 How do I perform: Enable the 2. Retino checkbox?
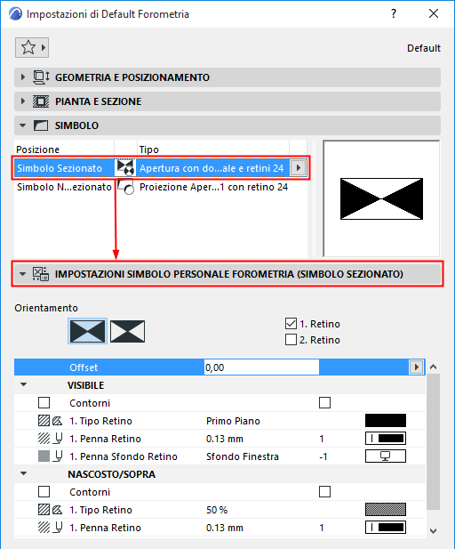pyautogui.click(x=291, y=340)
